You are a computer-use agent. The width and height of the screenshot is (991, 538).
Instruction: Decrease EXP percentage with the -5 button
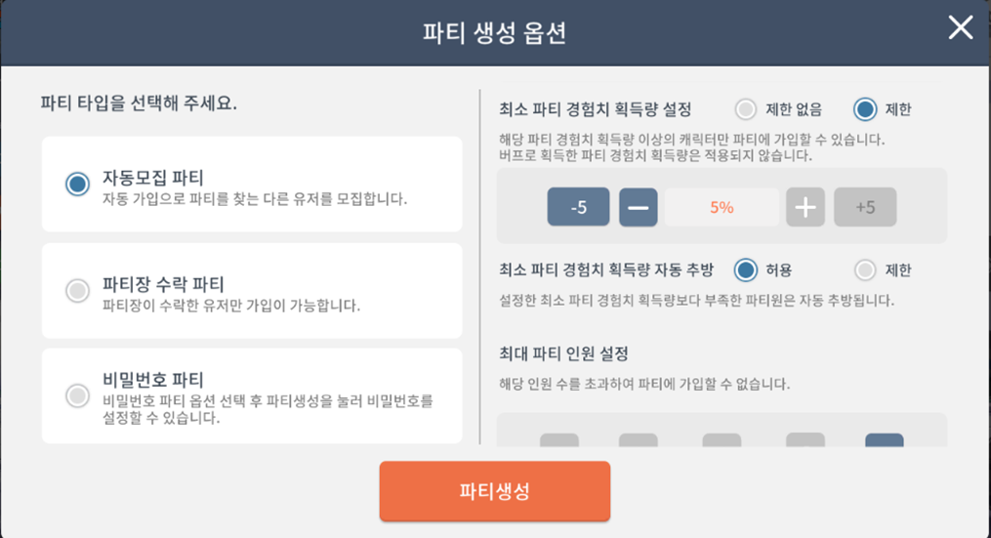click(x=578, y=207)
